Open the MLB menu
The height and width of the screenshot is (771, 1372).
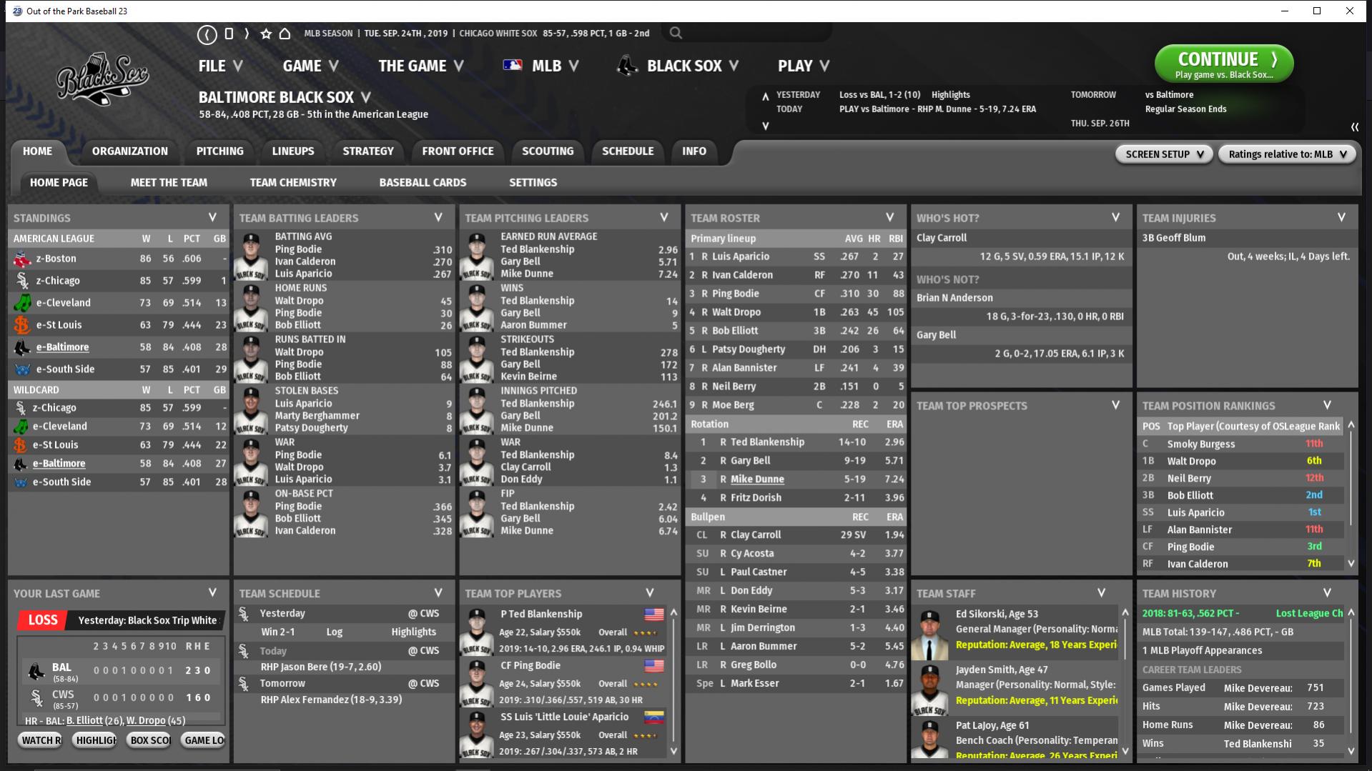(x=541, y=66)
